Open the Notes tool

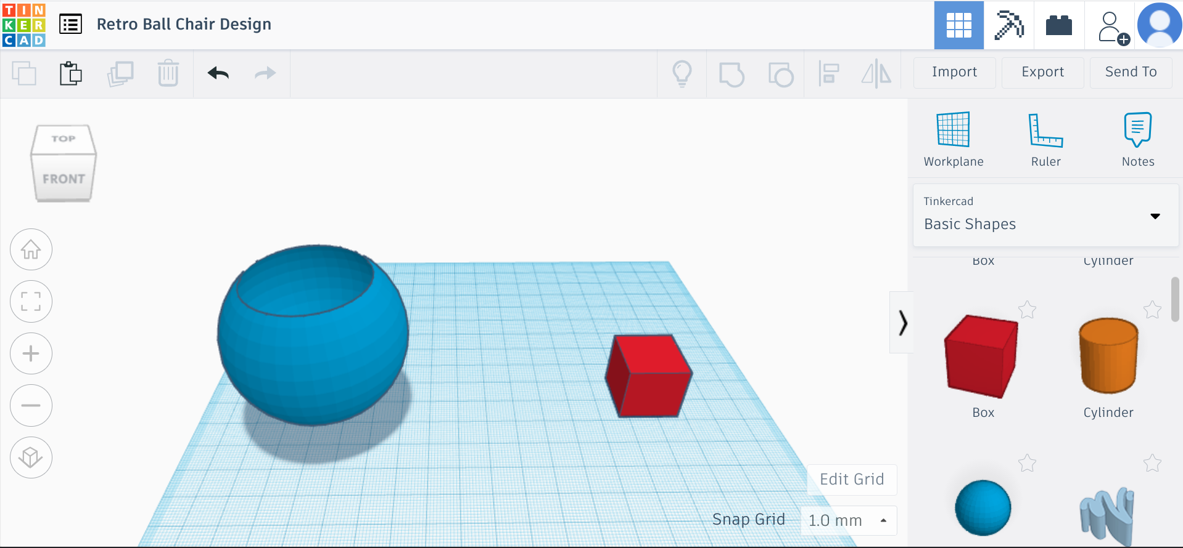click(1138, 139)
